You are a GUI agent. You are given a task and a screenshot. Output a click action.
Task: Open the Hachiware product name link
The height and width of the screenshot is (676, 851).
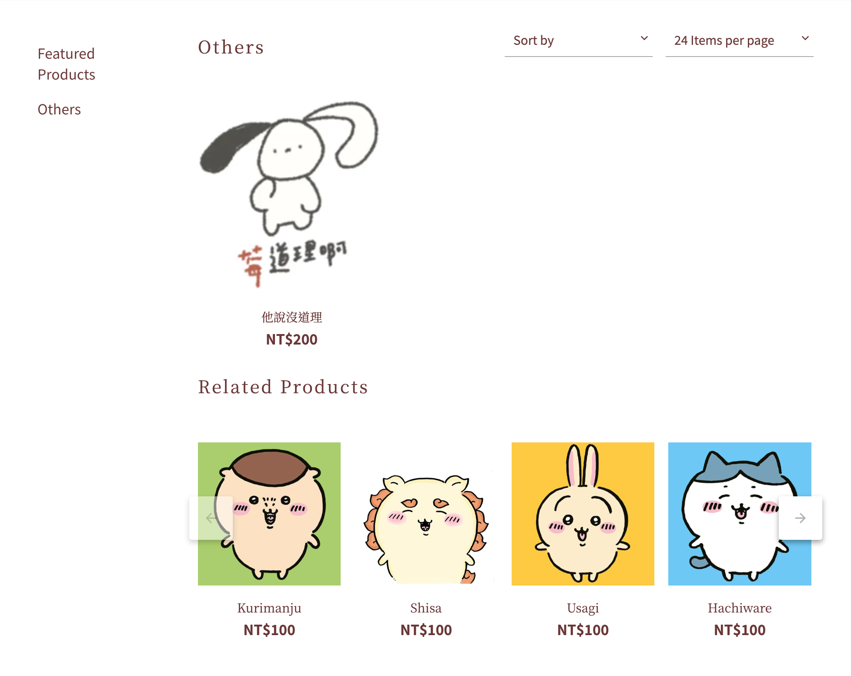pyautogui.click(x=740, y=608)
